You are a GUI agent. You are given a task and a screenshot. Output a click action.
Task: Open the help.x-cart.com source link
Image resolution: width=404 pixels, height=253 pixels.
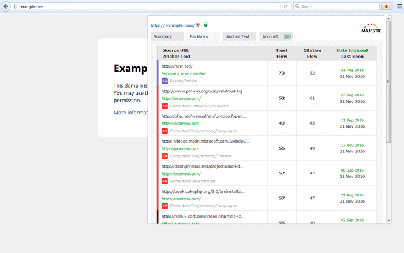[203, 217]
